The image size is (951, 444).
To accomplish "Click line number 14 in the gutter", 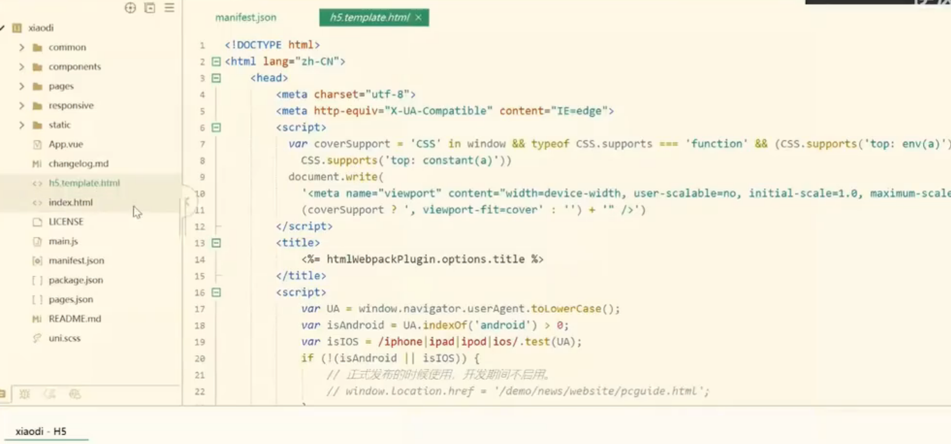I will (200, 260).
